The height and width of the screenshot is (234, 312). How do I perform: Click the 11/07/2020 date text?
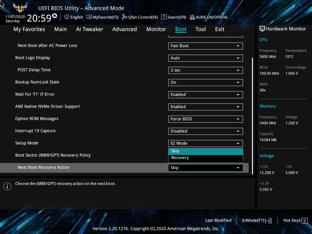[15, 17]
